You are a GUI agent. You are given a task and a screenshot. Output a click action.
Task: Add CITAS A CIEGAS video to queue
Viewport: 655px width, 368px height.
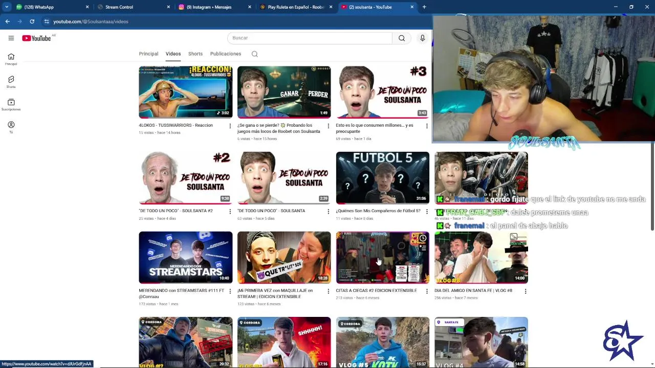[x=423, y=248]
